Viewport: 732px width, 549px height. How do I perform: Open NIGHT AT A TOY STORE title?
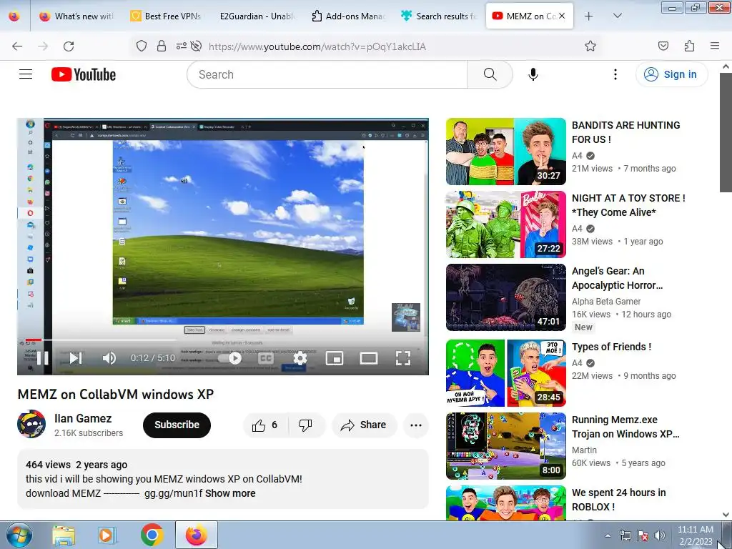[x=628, y=205]
